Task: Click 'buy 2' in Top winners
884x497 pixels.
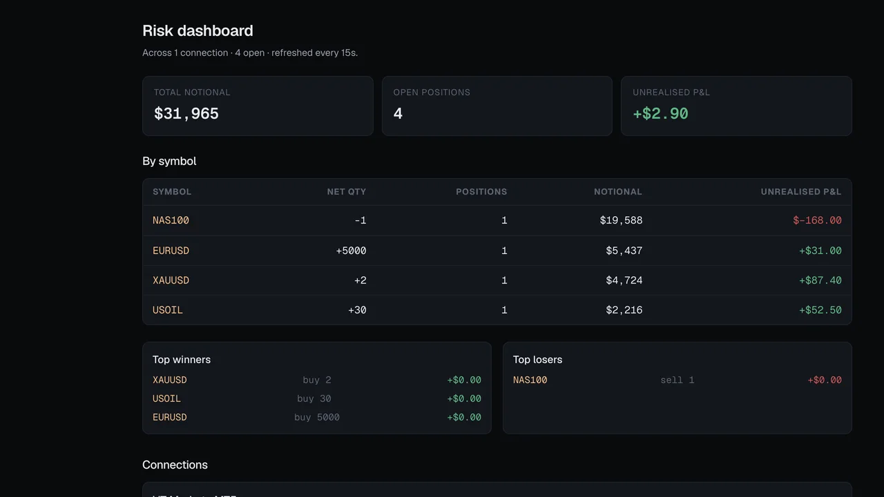Action: click(x=317, y=380)
